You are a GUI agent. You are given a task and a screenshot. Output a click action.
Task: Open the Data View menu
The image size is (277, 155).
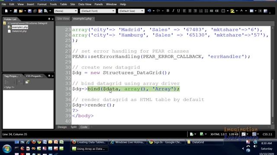click(x=85, y=4)
